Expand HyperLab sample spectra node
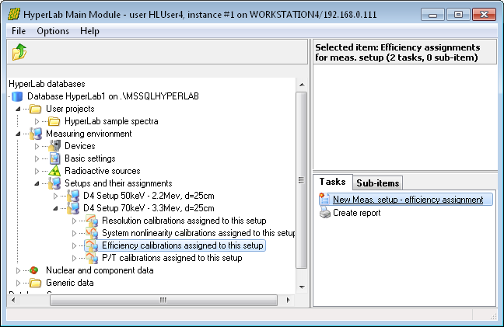This screenshot has height=327, width=504. pyautogui.click(x=37, y=121)
